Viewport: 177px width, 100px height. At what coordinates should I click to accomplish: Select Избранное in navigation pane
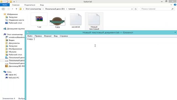click(x=12, y=14)
